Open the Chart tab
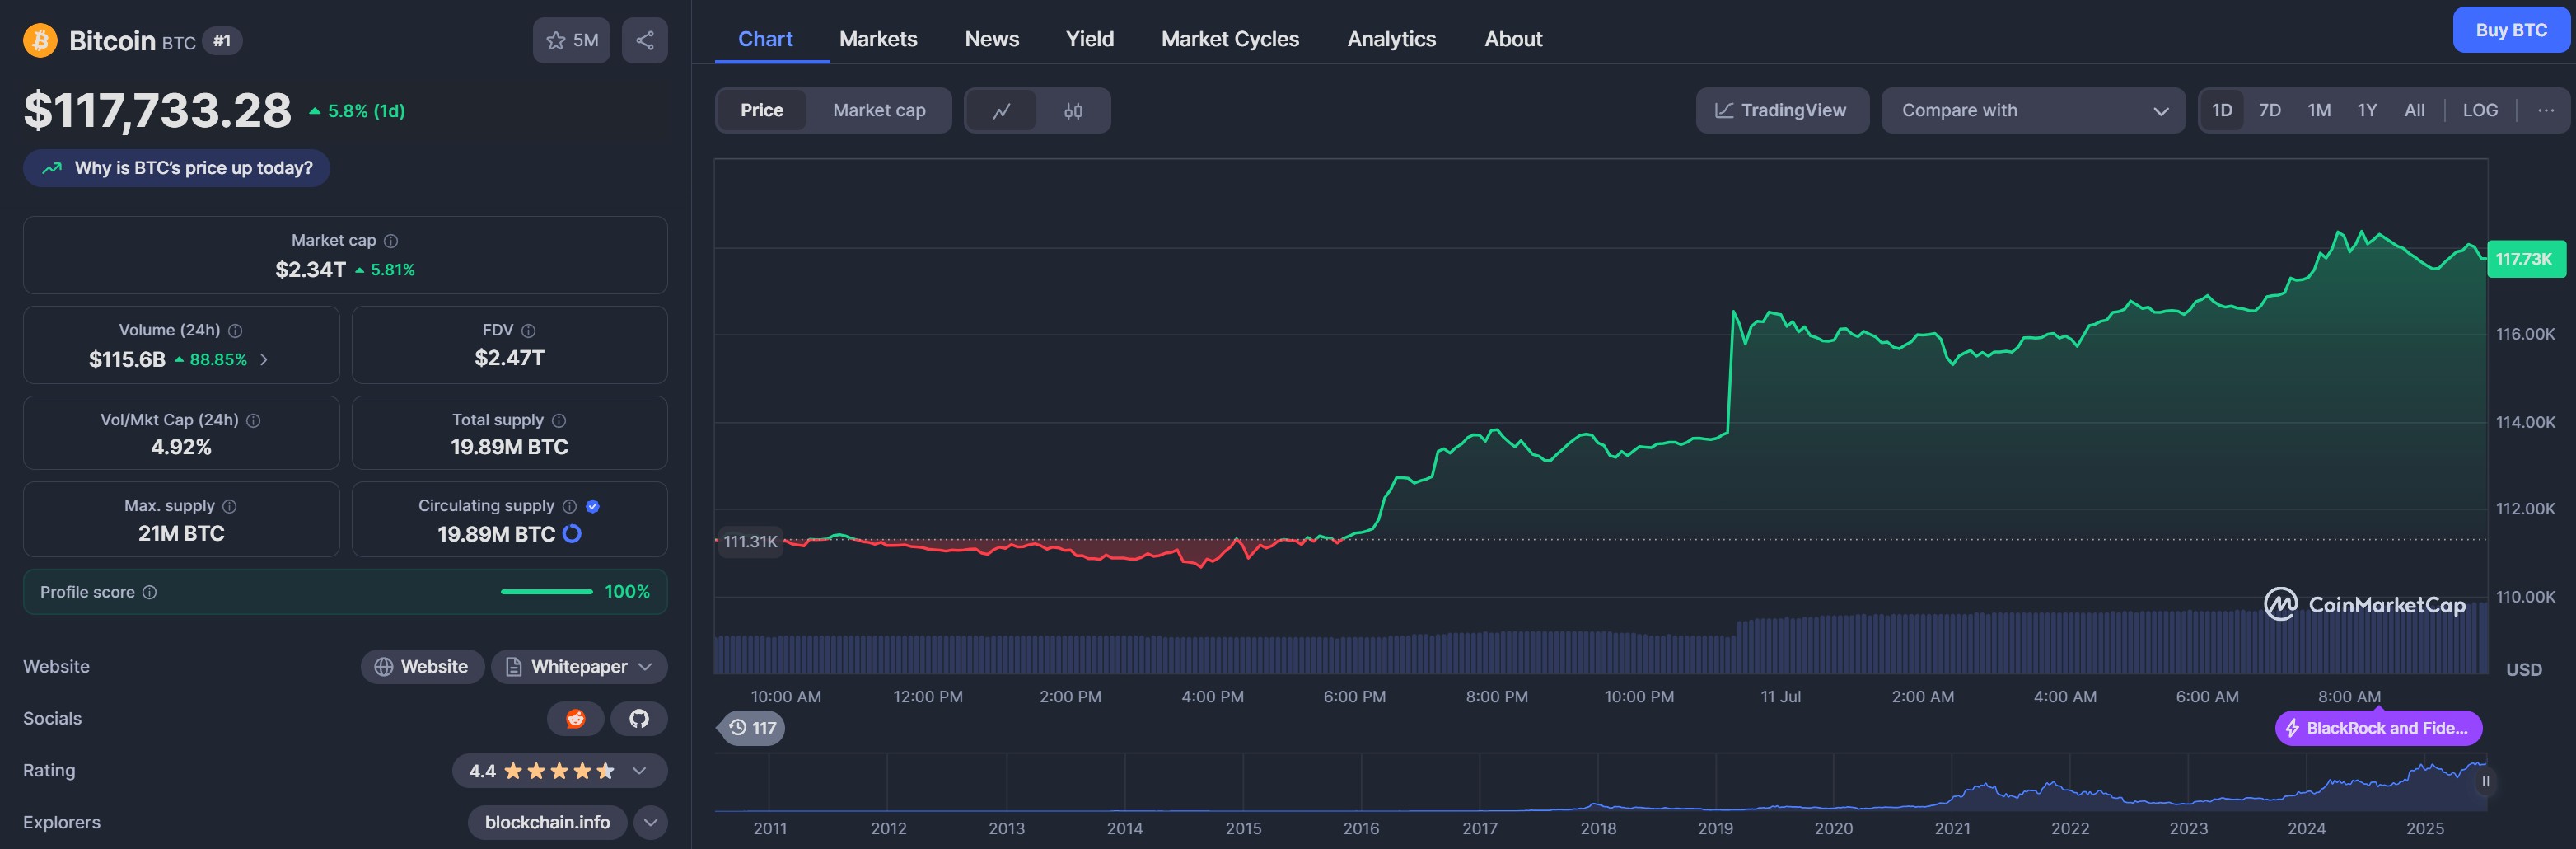Image resolution: width=2576 pixels, height=849 pixels. pos(765,39)
